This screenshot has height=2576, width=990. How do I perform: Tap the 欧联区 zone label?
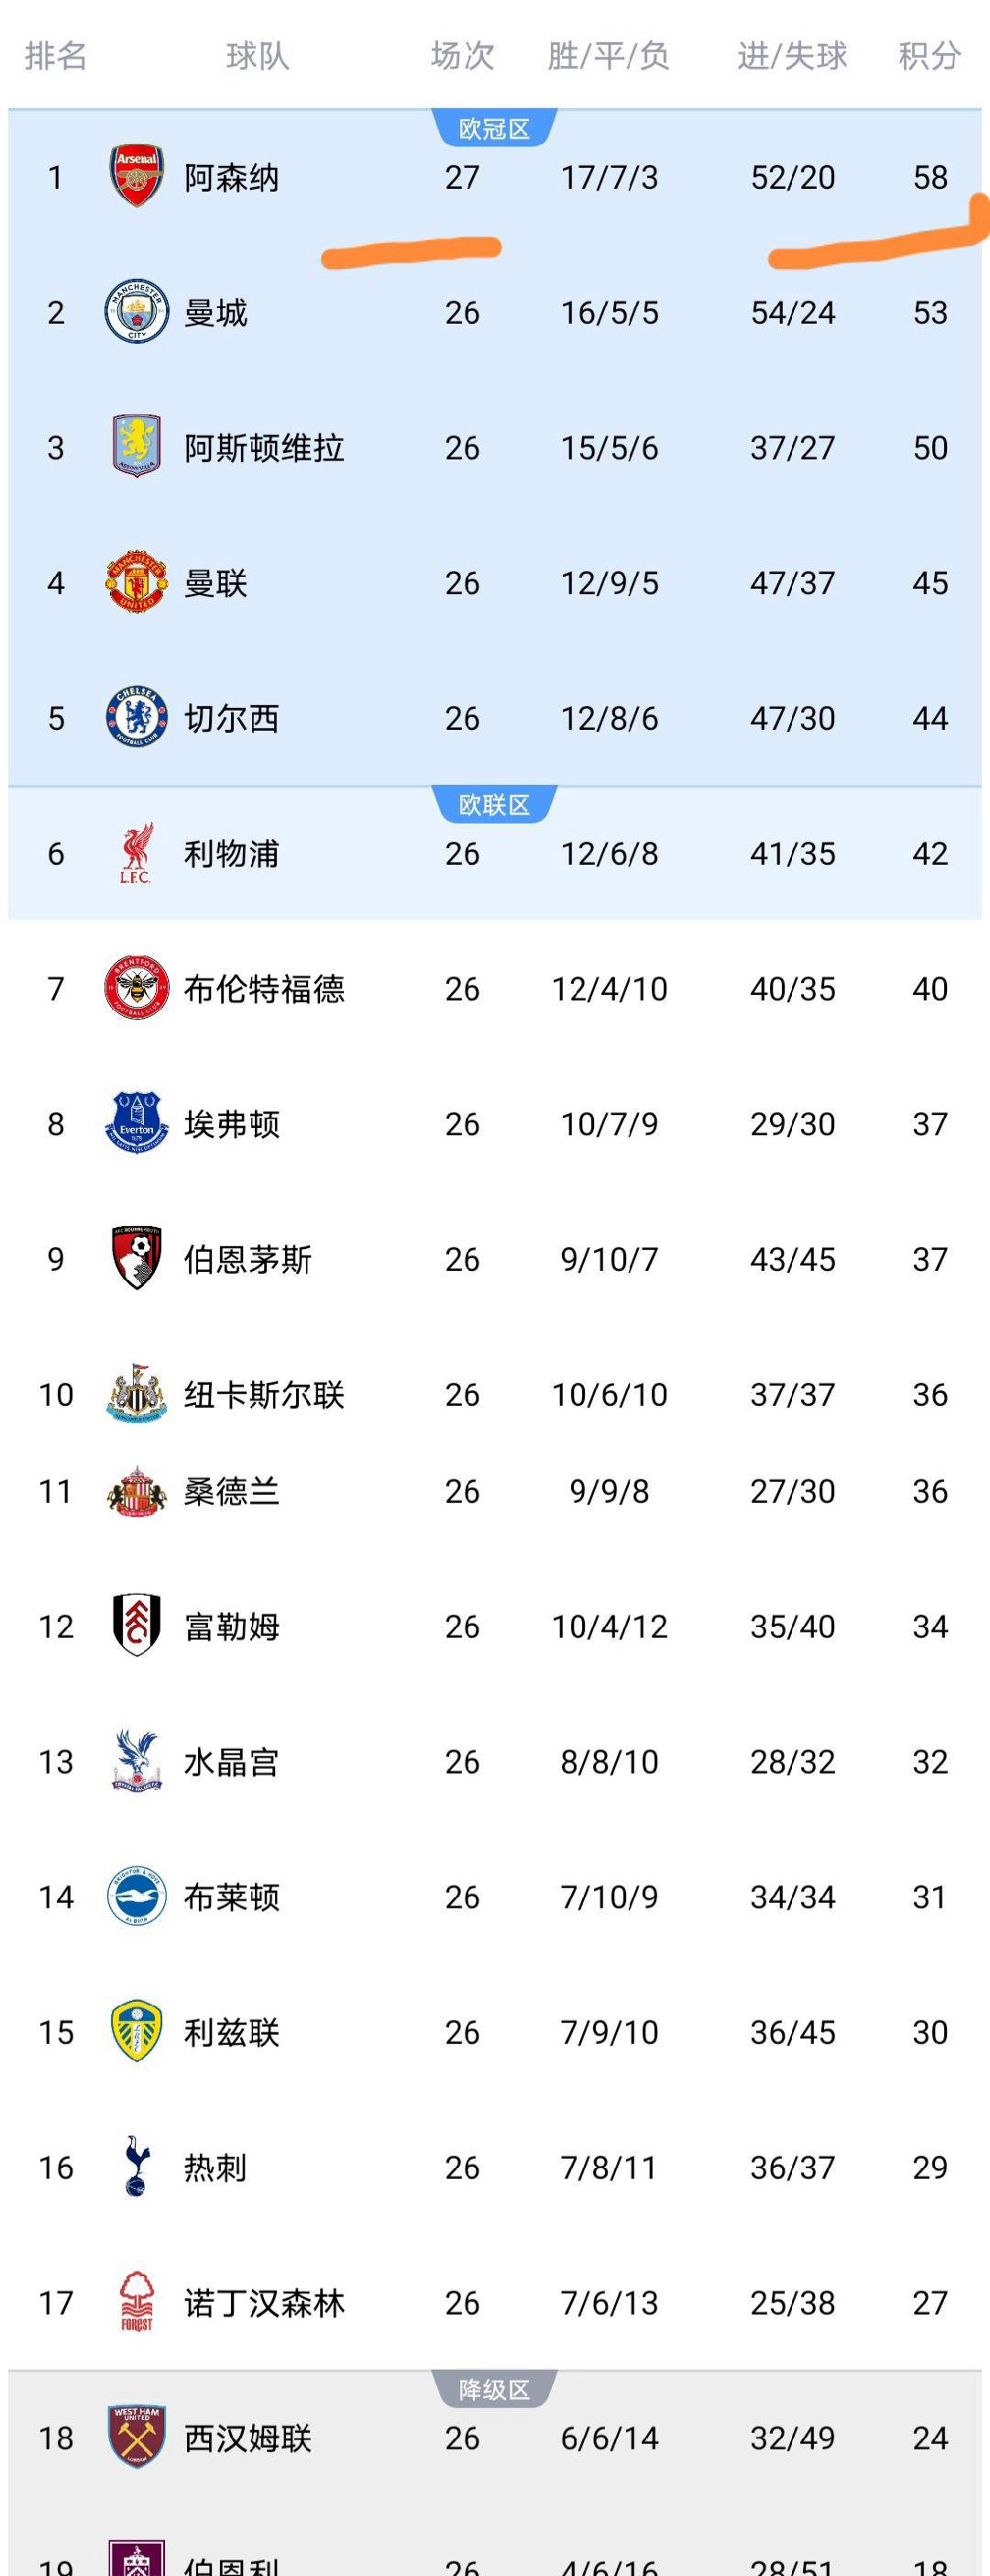[x=494, y=805]
